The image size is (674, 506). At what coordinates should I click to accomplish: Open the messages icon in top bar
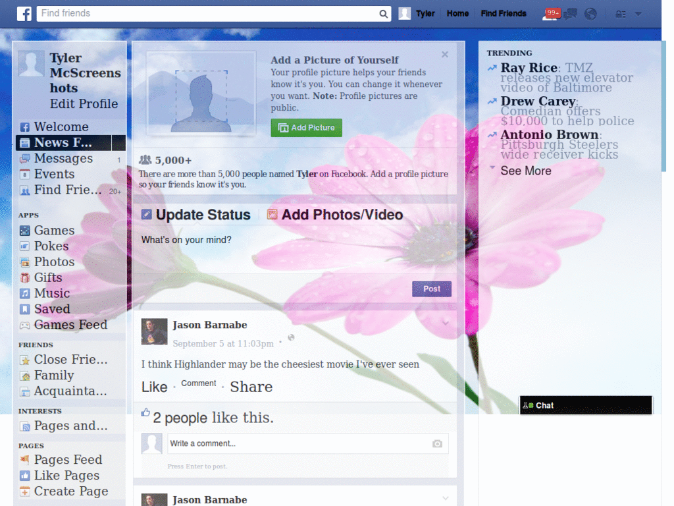[x=571, y=14]
